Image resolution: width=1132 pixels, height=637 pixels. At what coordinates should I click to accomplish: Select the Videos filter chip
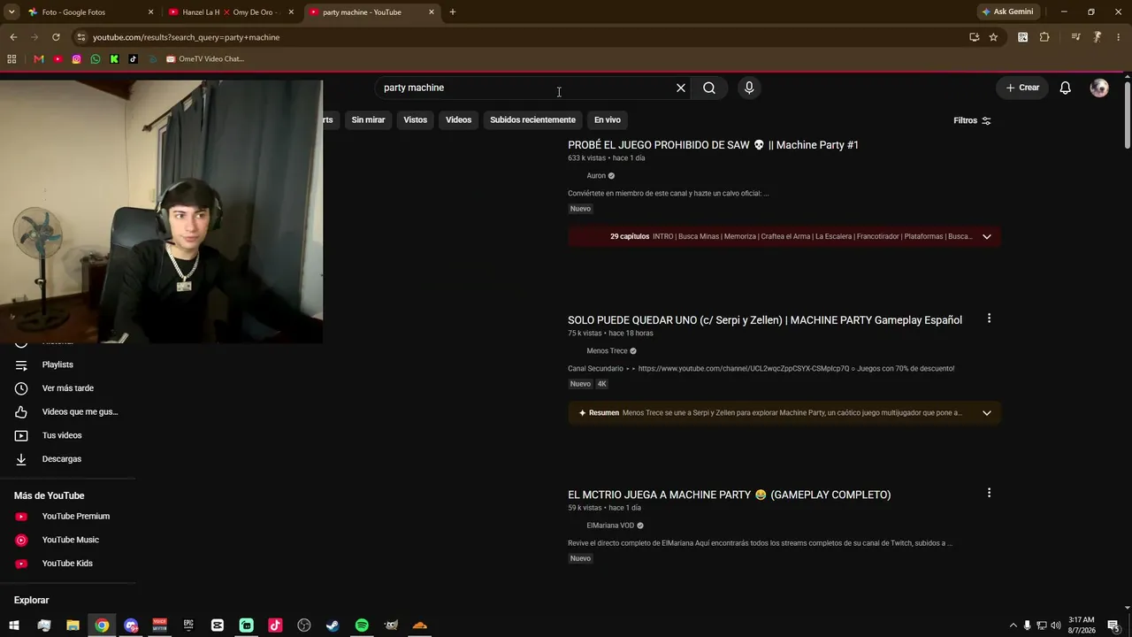click(x=458, y=119)
